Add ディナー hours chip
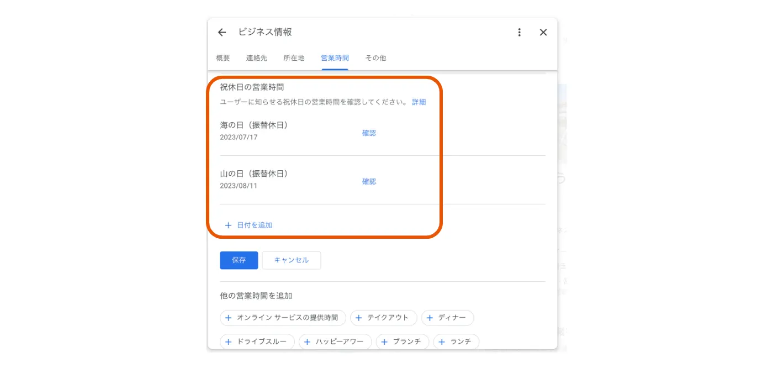This screenshot has height=367, width=773. coord(448,318)
